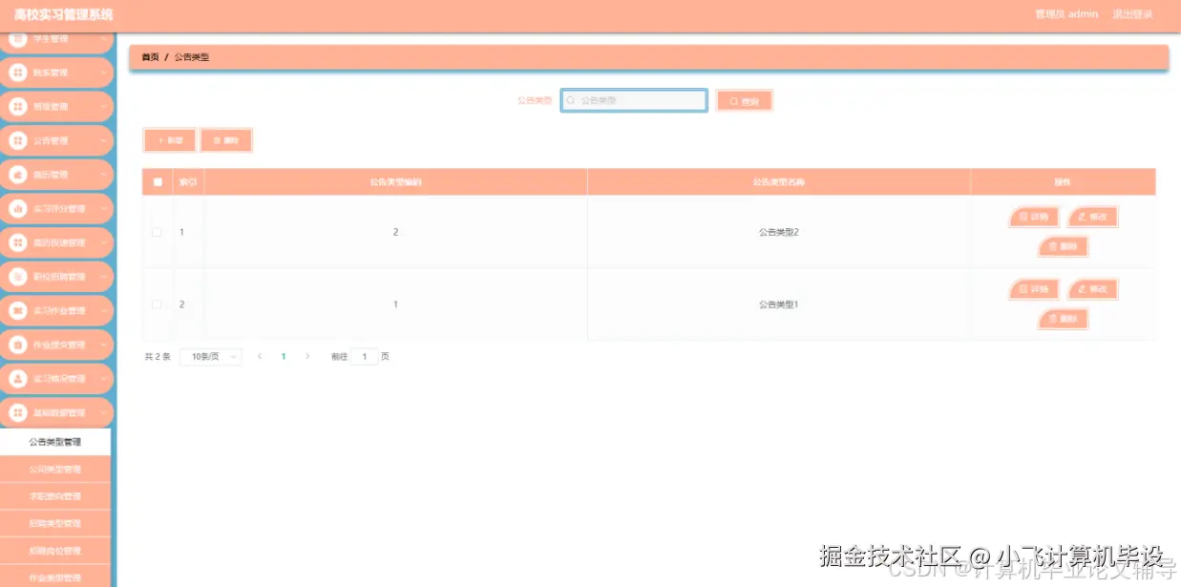Toggle the select-all checkbox in table header
This screenshot has width=1181, height=587.
pyautogui.click(x=158, y=182)
